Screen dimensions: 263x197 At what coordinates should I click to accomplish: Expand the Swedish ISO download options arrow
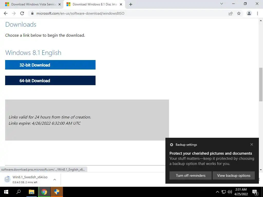(54, 179)
